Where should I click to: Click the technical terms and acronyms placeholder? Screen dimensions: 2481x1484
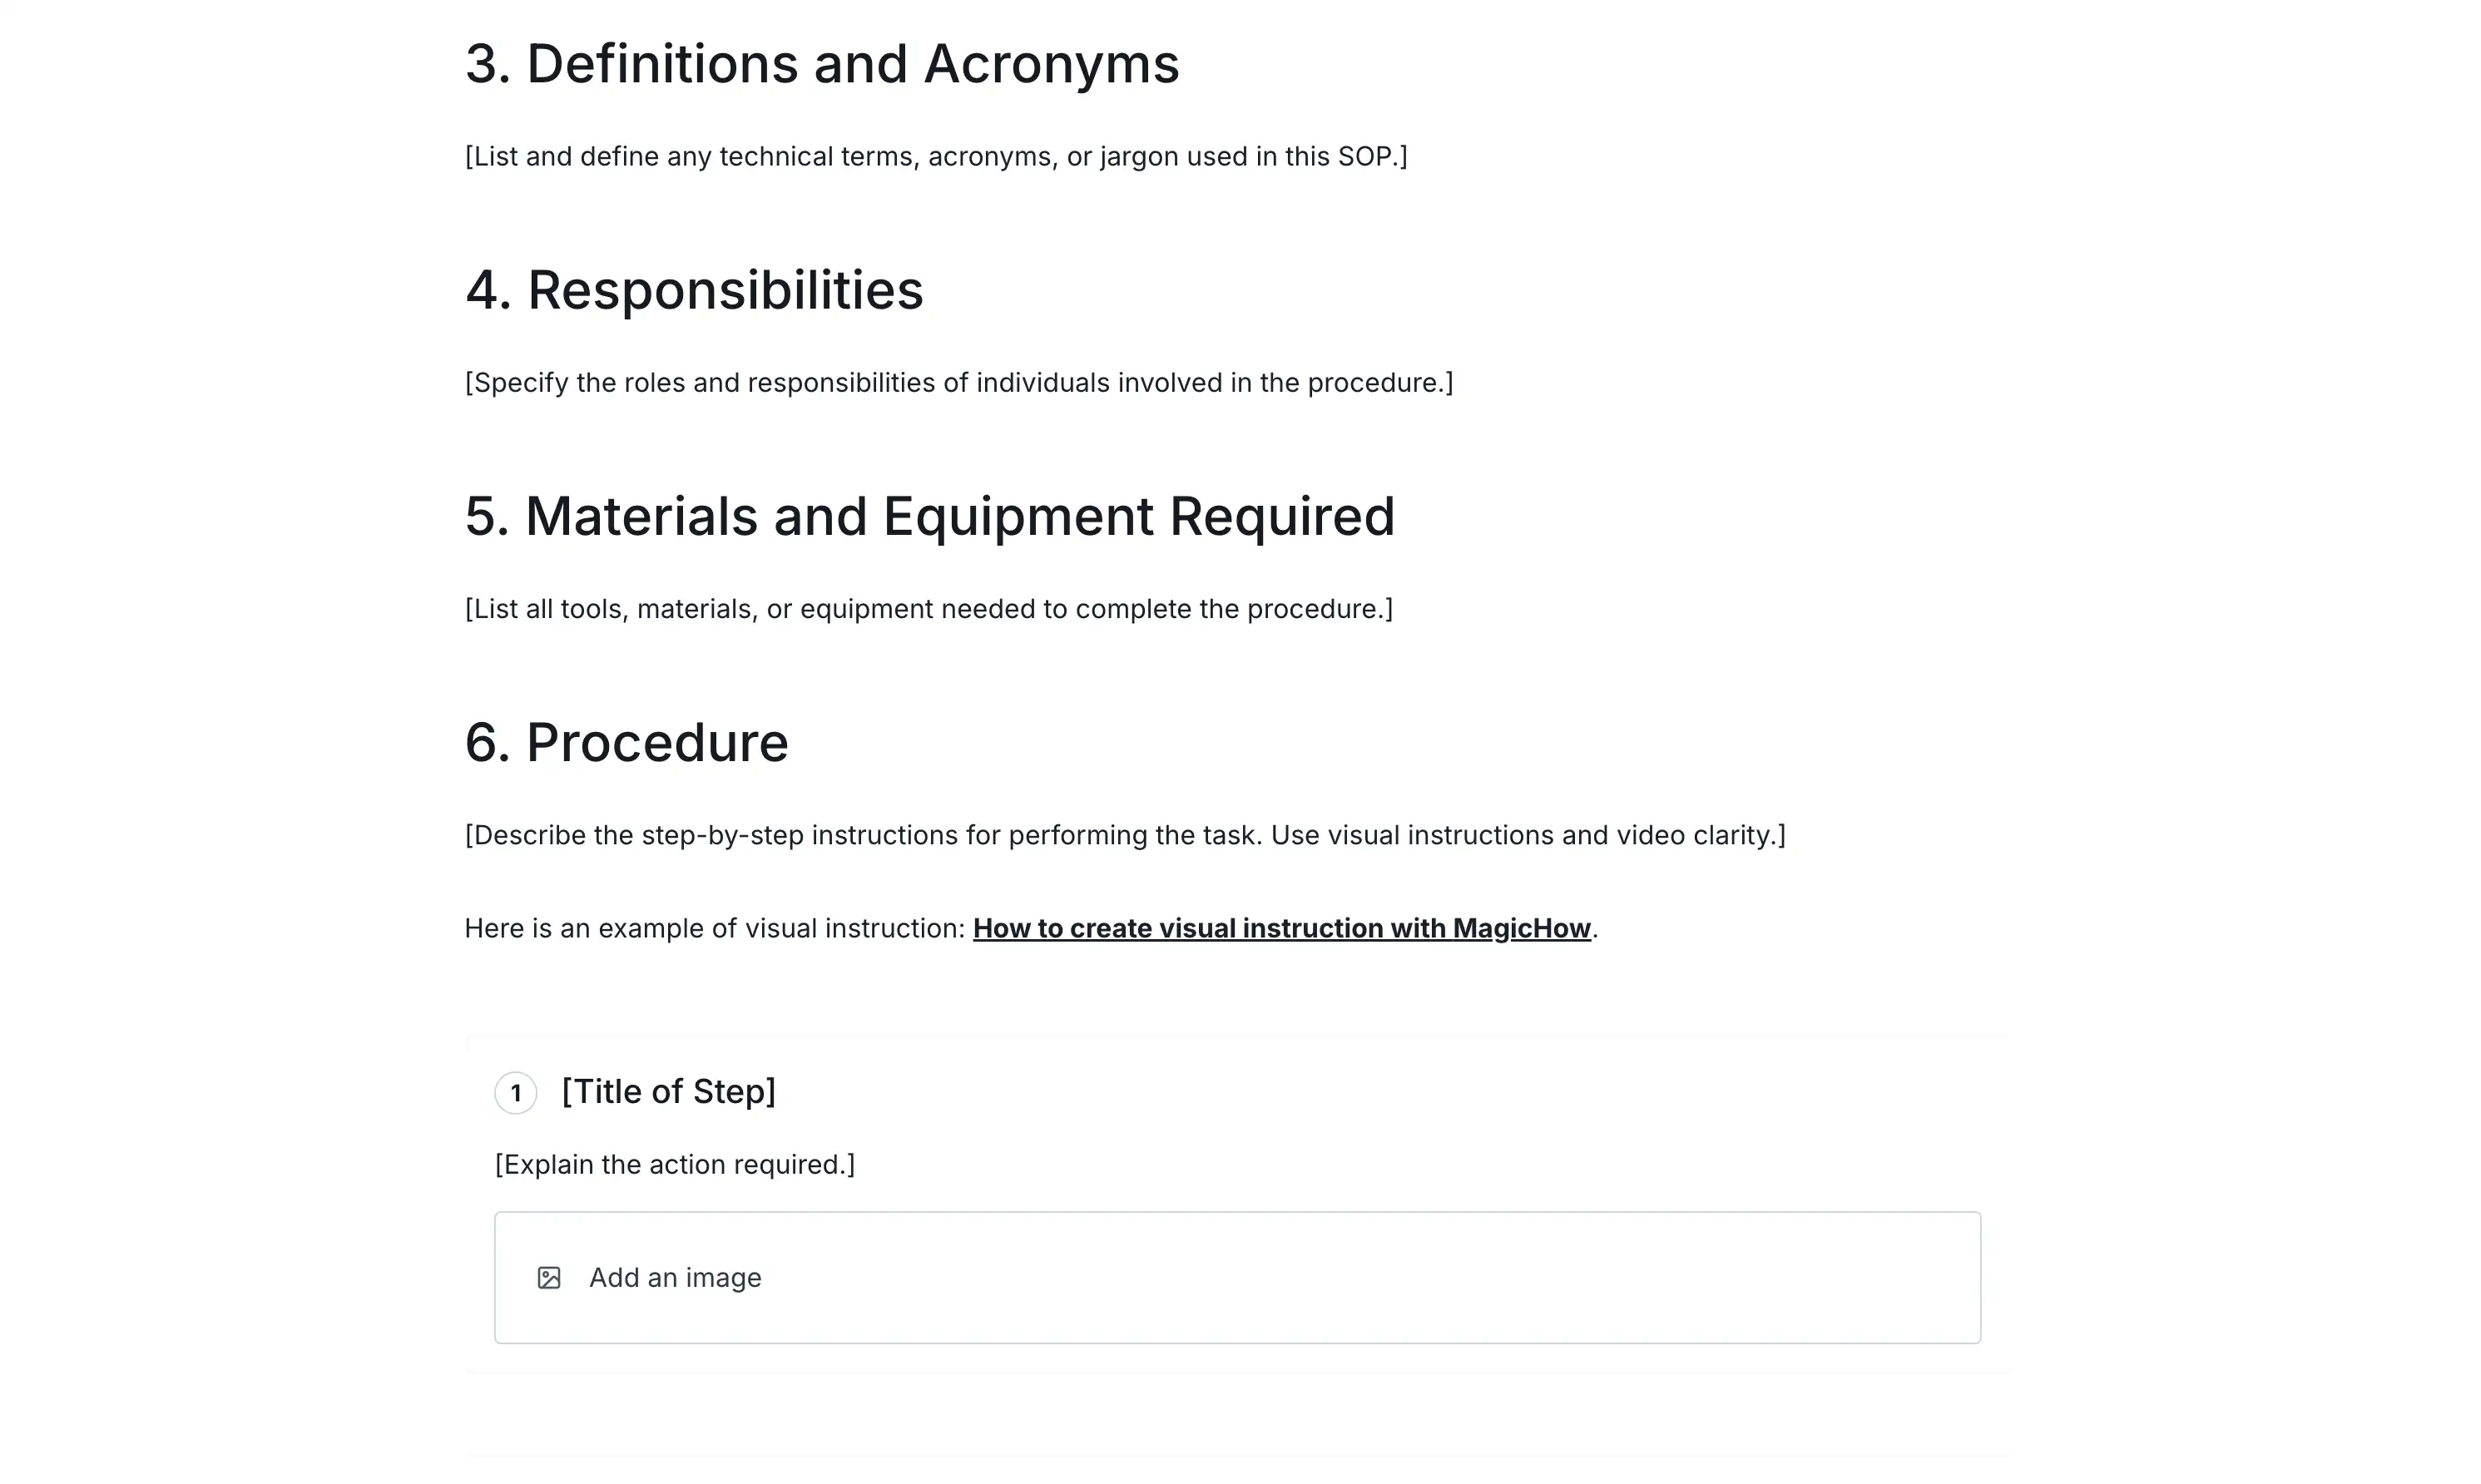(x=935, y=157)
